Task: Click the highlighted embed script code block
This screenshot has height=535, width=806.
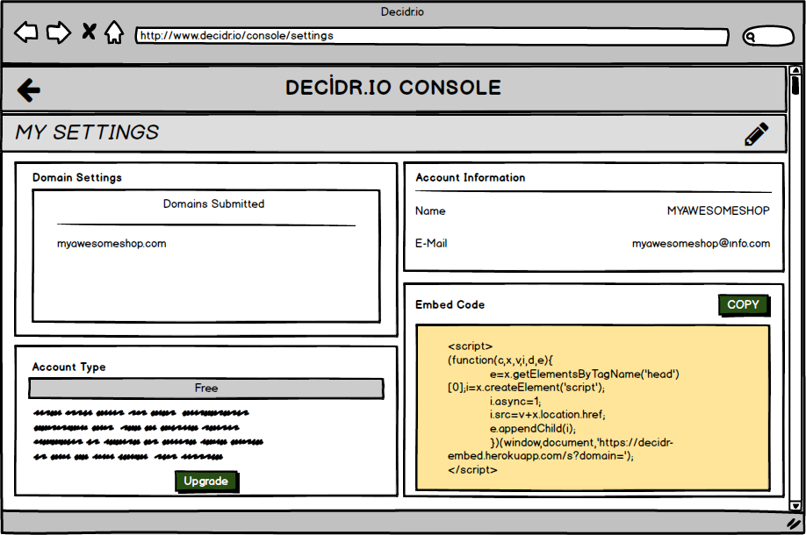Action: 593,408
